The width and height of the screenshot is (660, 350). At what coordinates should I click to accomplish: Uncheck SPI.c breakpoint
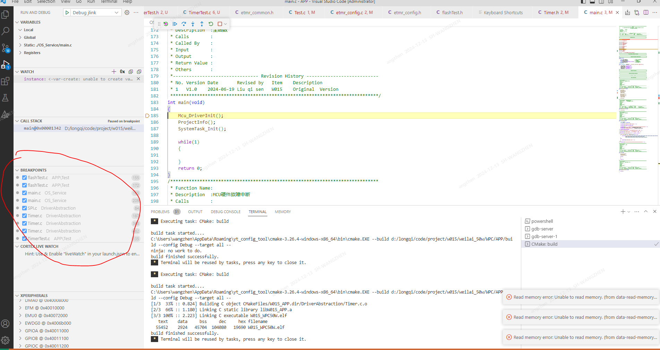[24, 208]
